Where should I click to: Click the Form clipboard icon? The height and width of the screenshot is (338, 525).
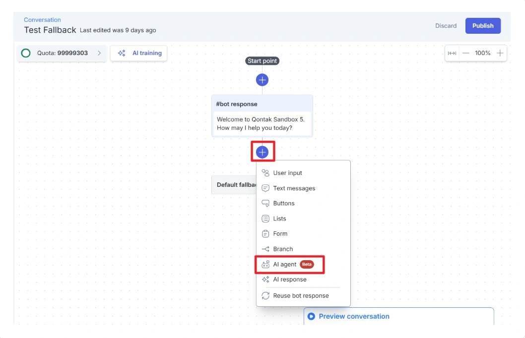click(x=265, y=234)
